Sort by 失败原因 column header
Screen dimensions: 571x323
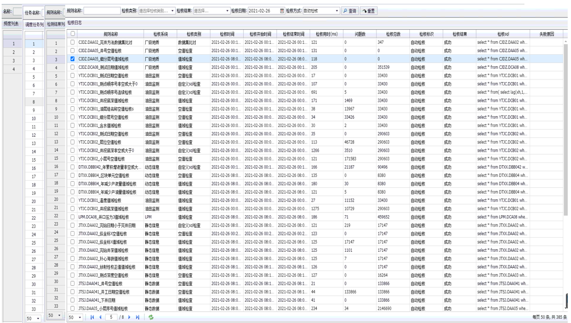(546, 34)
